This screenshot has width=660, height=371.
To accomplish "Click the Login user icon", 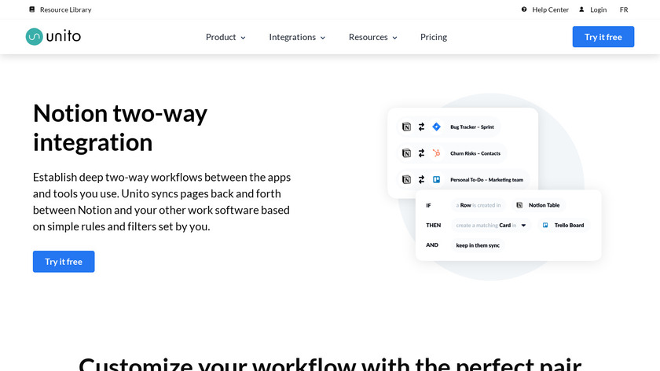I will tap(581, 9).
